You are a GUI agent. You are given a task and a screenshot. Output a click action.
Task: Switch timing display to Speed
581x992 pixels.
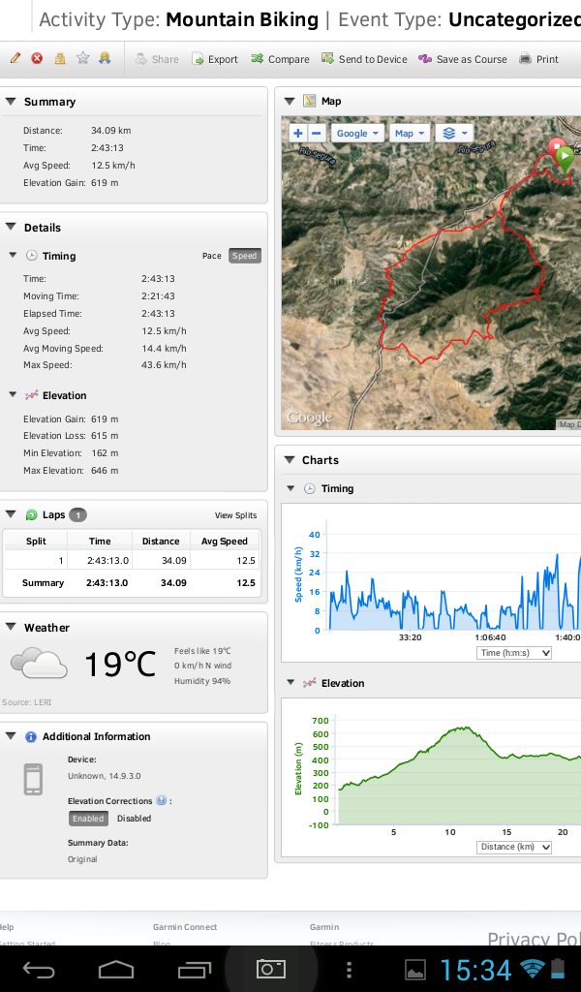click(244, 256)
